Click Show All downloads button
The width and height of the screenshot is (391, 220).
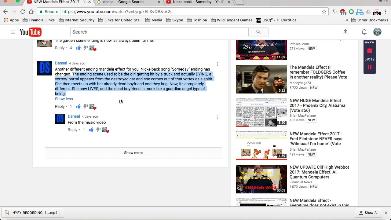pos(369,213)
